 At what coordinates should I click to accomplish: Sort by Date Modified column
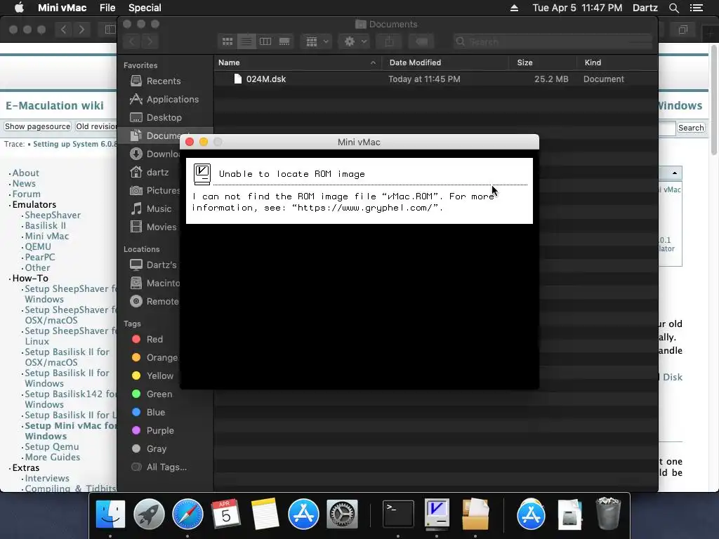coord(444,62)
